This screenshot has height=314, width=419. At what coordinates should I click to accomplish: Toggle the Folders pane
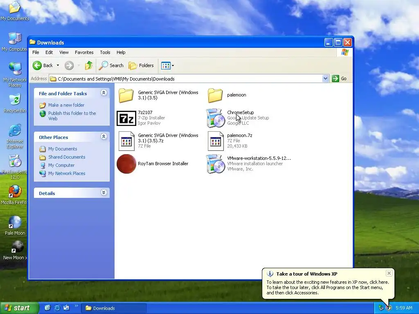coord(141,65)
